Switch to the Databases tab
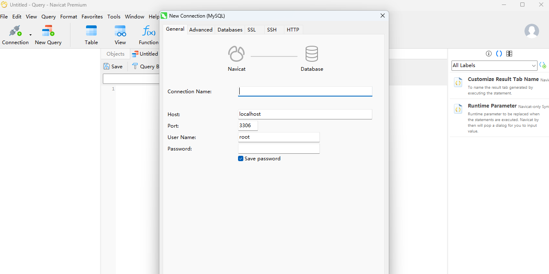549x274 pixels. click(x=230, y=29)
